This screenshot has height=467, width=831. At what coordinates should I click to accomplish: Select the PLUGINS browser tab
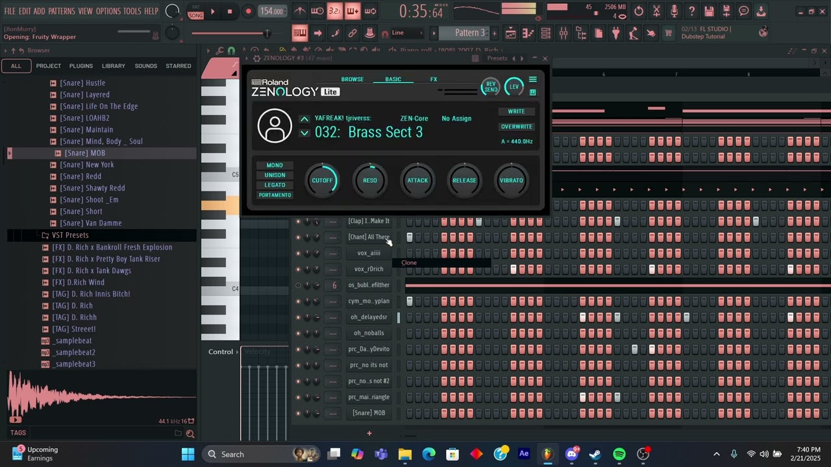pyautogui.click(x=81, y=66)
